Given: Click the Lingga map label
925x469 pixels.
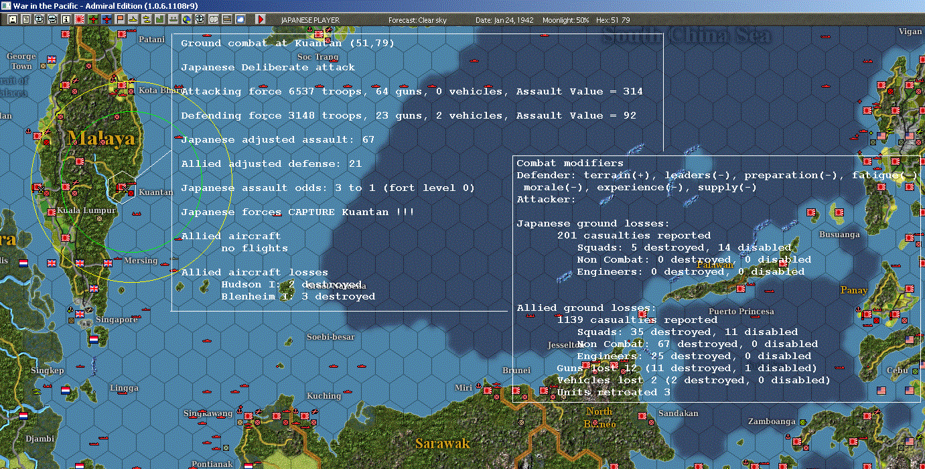Looking at the screenshot, I should pyautogui.click(x=125, y=388).
